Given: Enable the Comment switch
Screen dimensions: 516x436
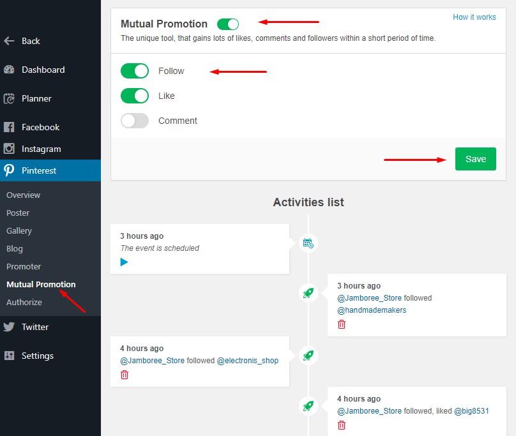Looking at the screenshot, I should click(x=135, y=121).
